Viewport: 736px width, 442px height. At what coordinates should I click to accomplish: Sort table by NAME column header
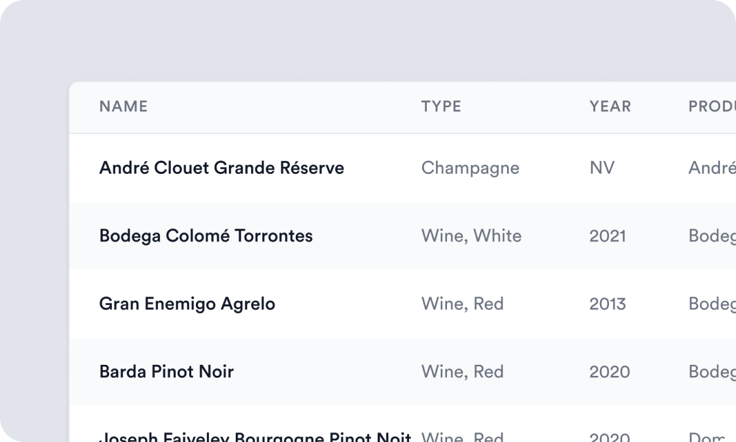(123, 107)
